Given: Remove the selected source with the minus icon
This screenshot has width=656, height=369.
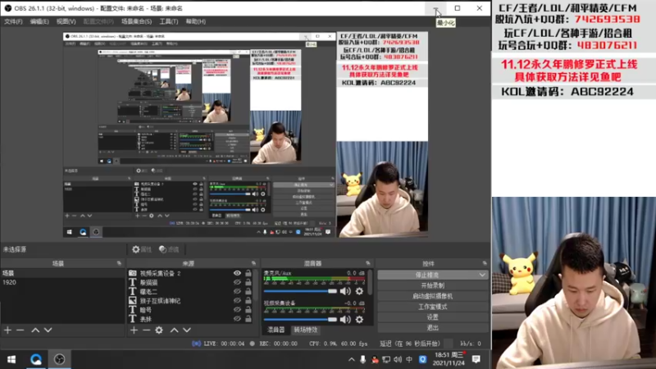Looking at the screenshot, I should (146, 330).
